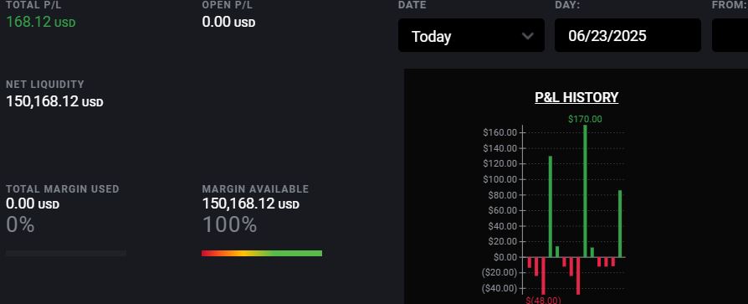Focus the FROM date field
Screen dimensions: 748x304
[x=730, y=35]
